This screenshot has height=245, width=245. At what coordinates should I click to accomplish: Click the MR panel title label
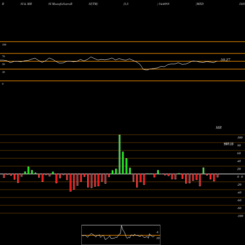point(219,127)
